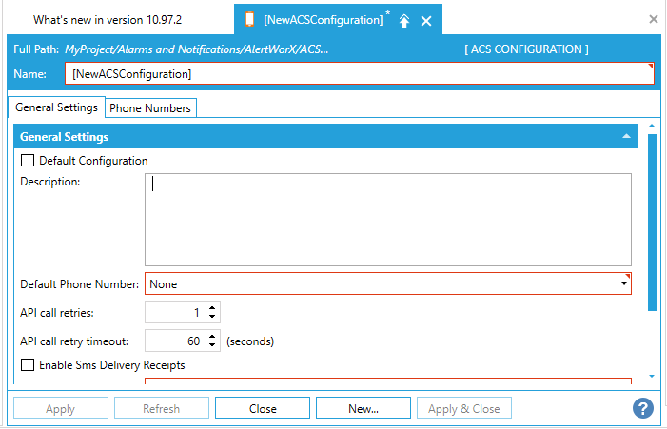Click the scrollbar down arrow
667x429 pixels.
pyautogui.click(x=652, y=377)
